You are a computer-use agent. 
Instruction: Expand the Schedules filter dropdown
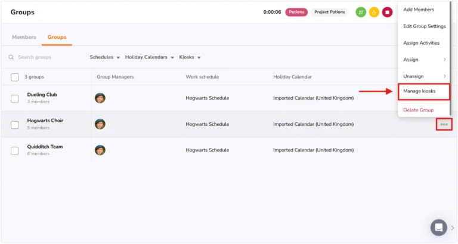pyautogui.click(x=104, y=57)
